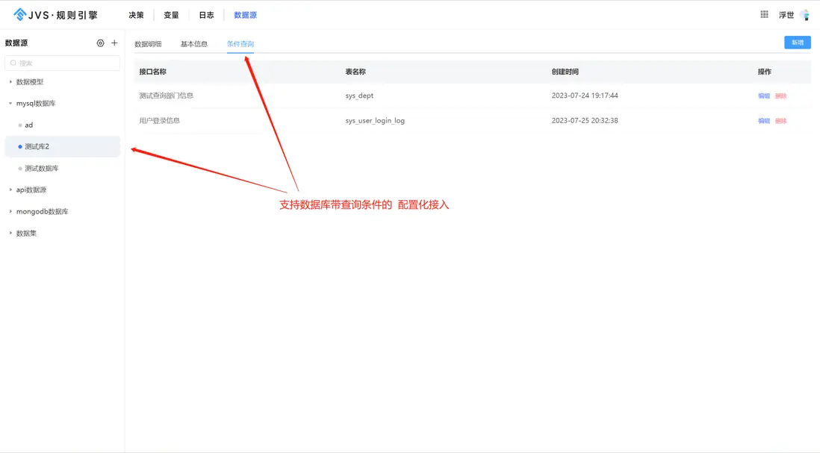Expand the mongodb数据库 tree node
This screenshot has width=820, height=453.
(x=10, y=212)
